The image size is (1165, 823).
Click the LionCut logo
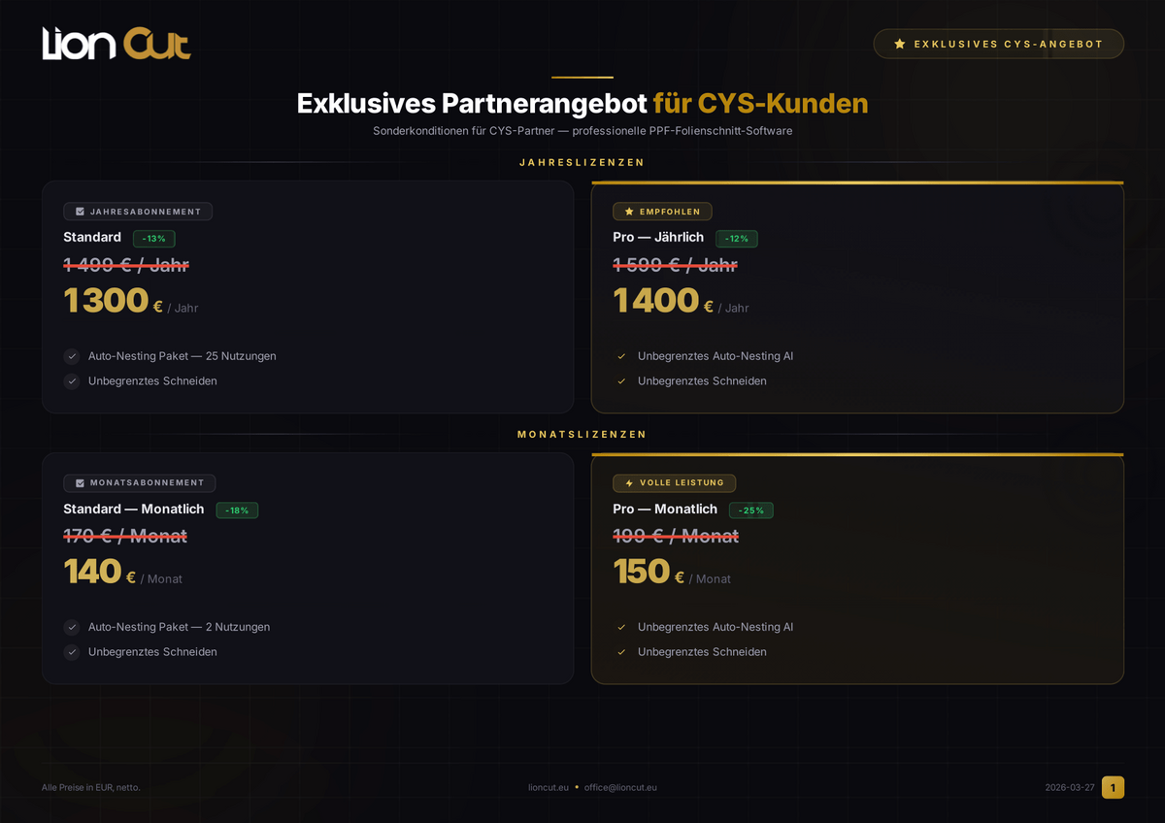(116, 44)
